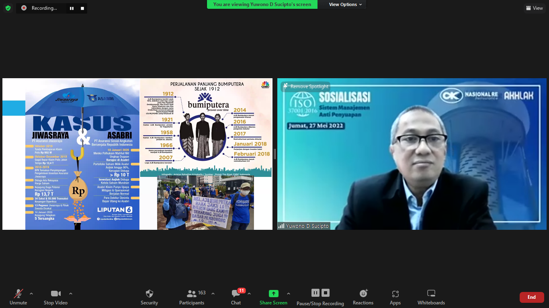Pause recording in the bottom toolbar
549x308 pixels.
point(315,293)
